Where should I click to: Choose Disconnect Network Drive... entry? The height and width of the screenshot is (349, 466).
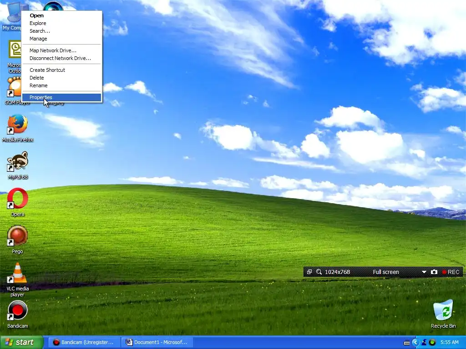[x=62, y=58]
